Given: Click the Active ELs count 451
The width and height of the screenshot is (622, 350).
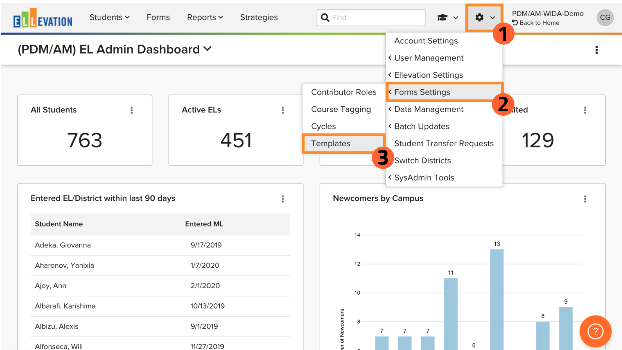Looking at the screenshot, I should click(x=236, y=140).
